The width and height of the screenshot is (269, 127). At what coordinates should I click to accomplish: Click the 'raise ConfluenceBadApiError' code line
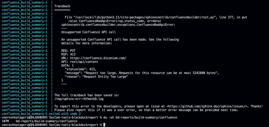(115, 21)
